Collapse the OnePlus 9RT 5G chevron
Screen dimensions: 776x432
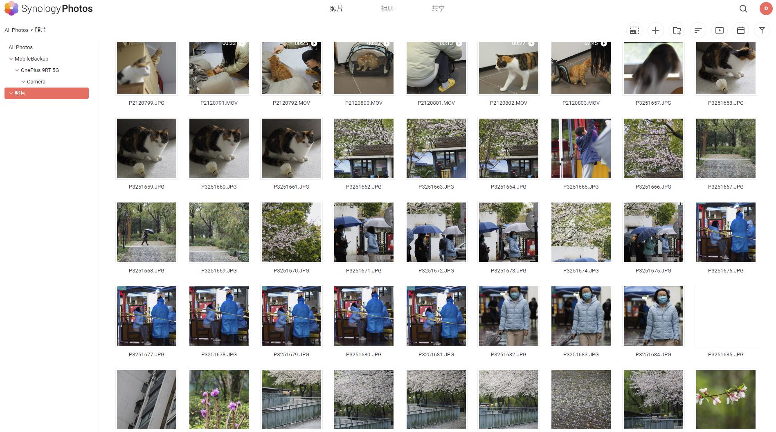(x=17, y=70)
